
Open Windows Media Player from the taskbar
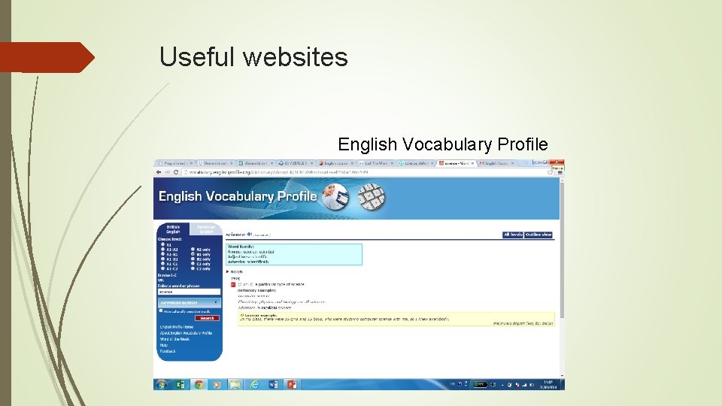point(217,384)
